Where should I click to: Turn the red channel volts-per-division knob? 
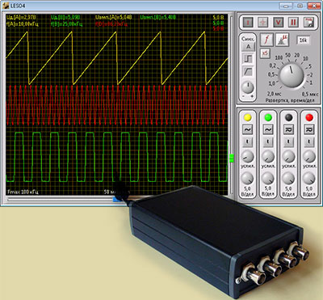[x=309, y=179]
